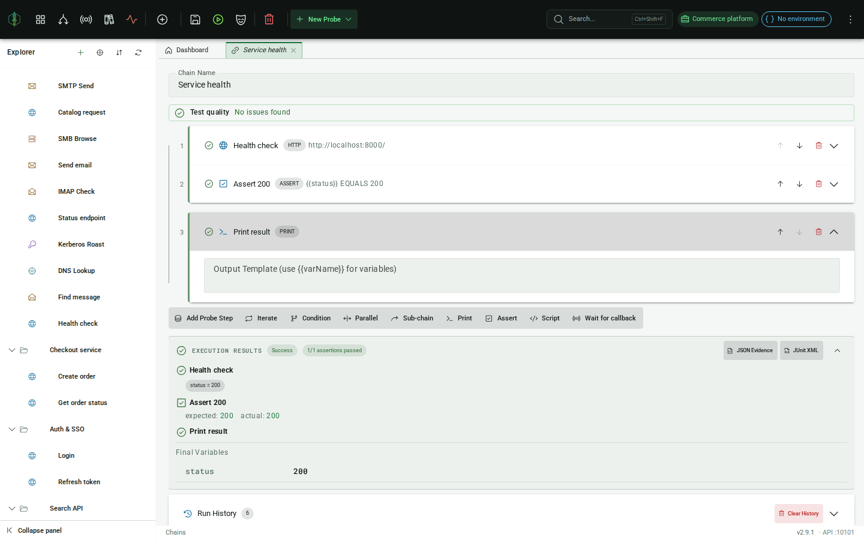Add a Wait for callback step
Image resolution: width=864 pixels, height=540 pixels.
[x=604, y=318]
